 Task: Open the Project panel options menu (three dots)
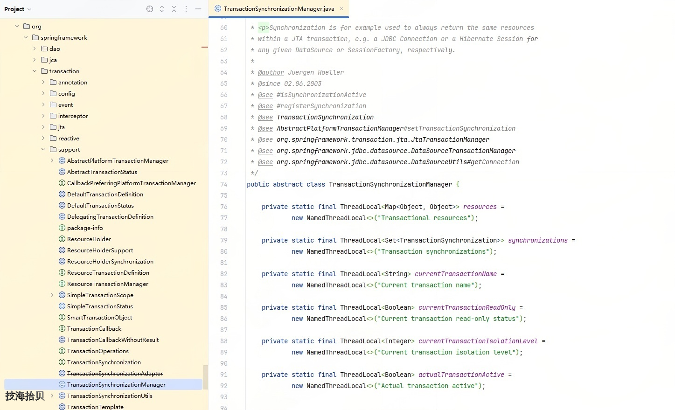pos(186,9)
